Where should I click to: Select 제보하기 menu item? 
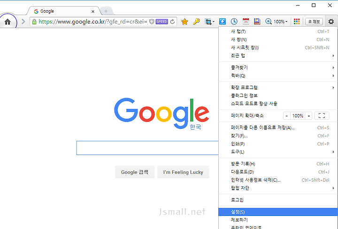click(x=278, y=220)
